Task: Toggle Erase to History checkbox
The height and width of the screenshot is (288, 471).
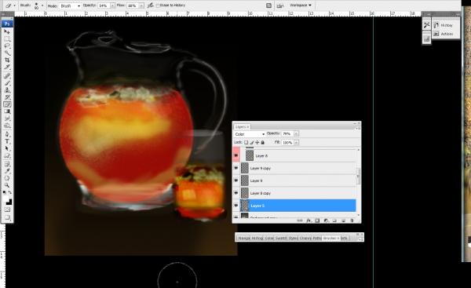Action: pyautogui.click(x=158, y=5)
